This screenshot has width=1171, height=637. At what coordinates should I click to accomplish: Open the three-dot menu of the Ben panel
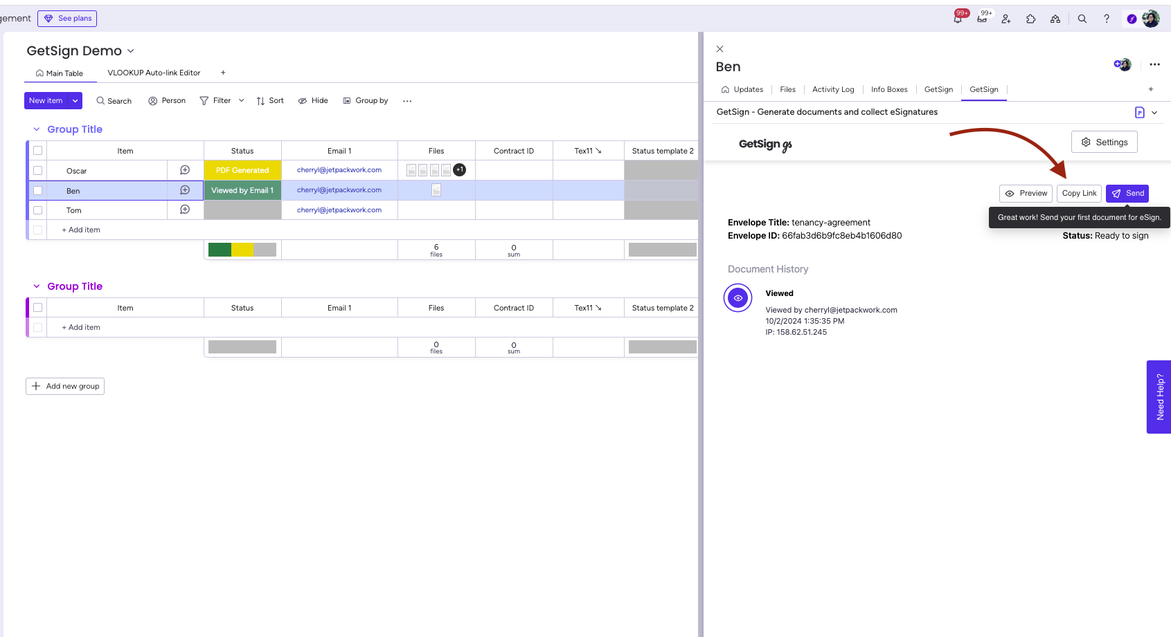click(x=1154, y=64)
